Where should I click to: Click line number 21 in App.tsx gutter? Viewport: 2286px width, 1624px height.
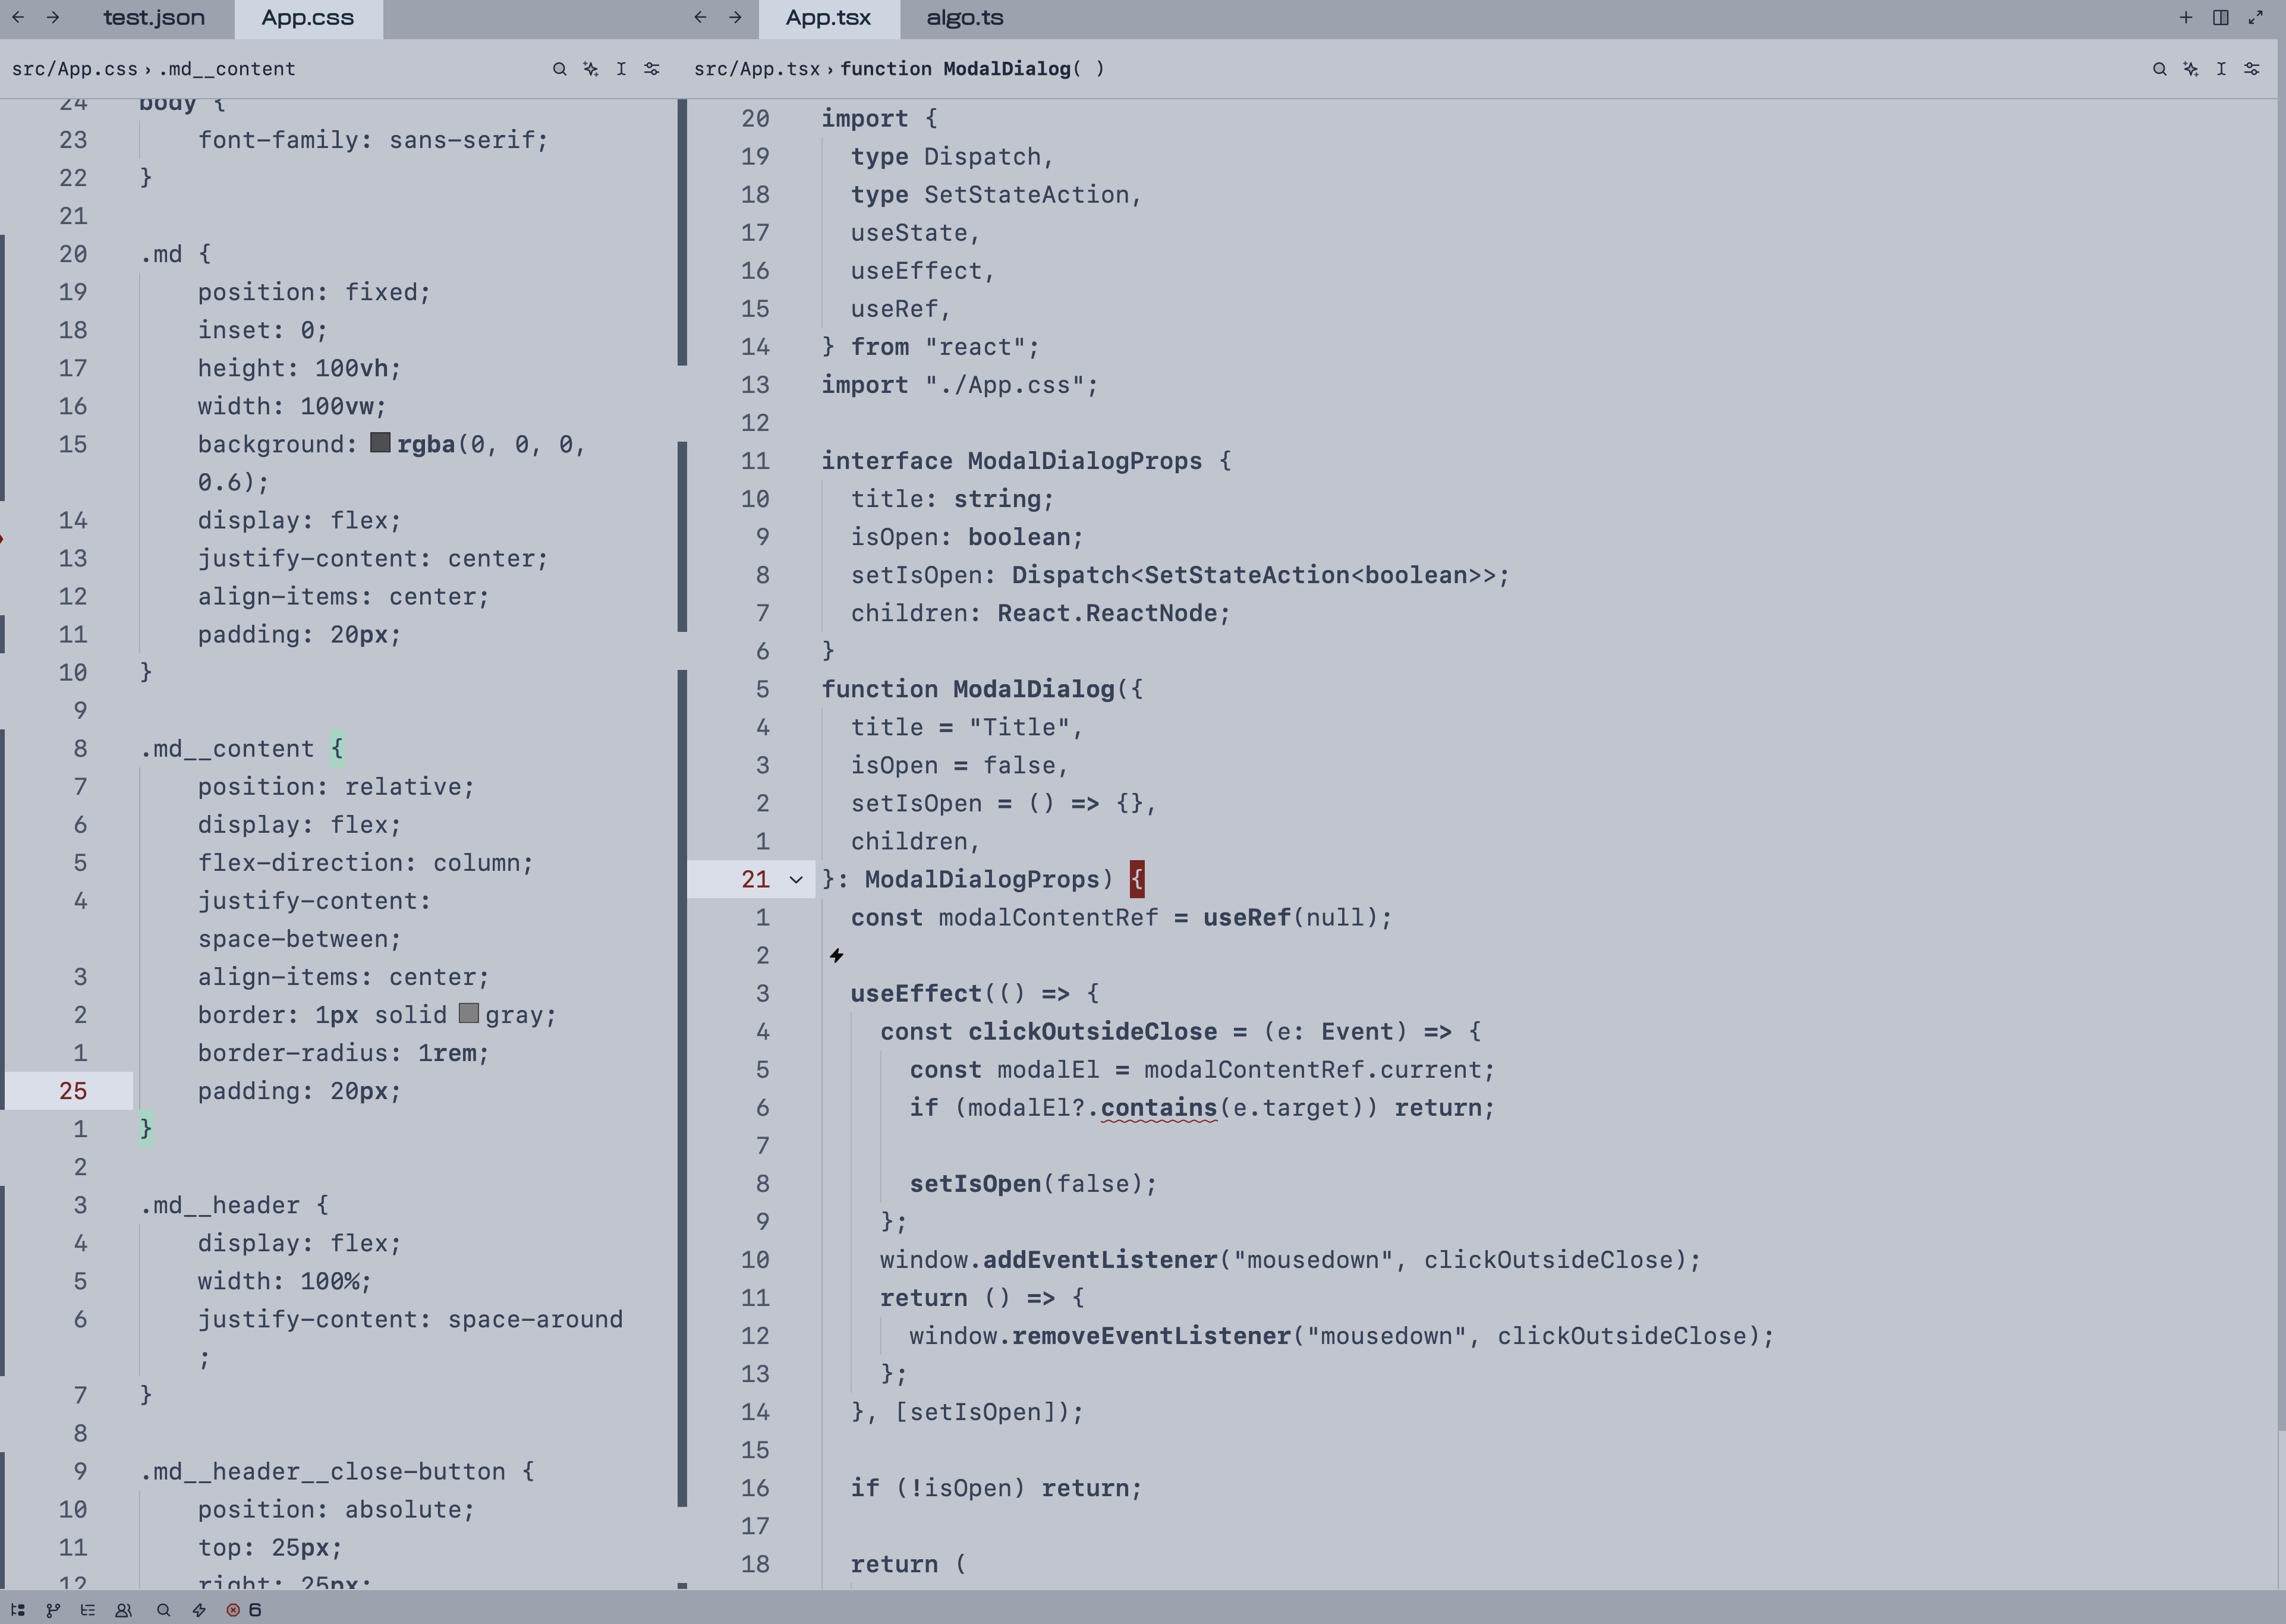(x=755, y=880)
